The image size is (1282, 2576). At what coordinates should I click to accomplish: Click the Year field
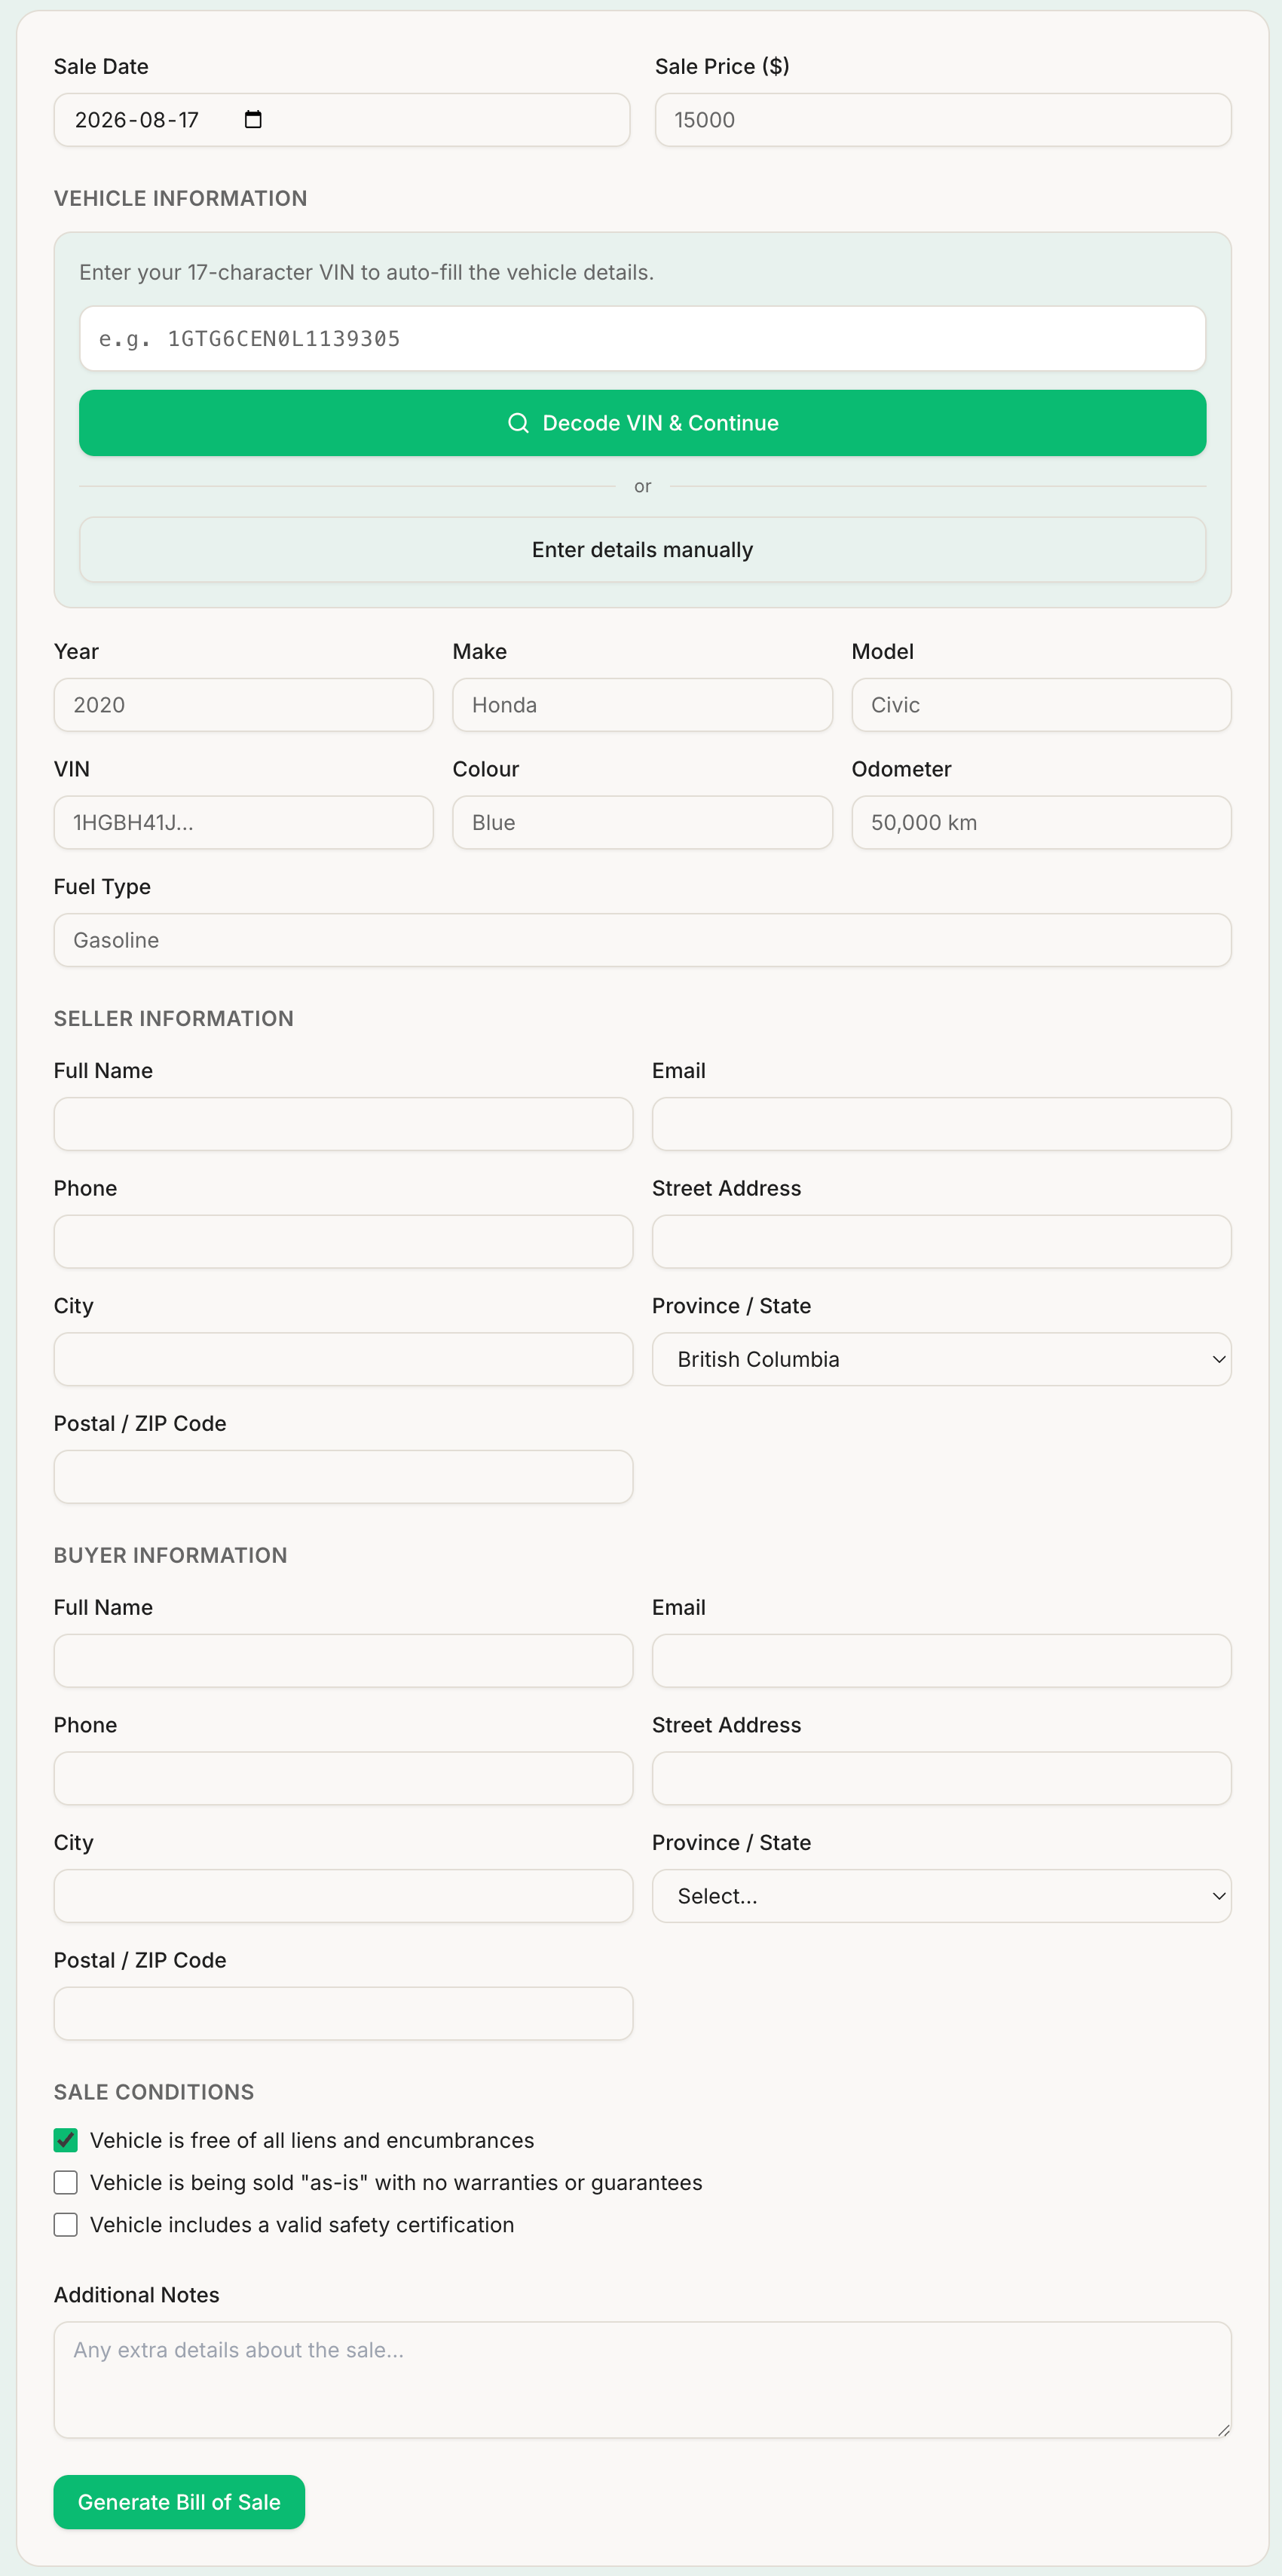point(243,705)
